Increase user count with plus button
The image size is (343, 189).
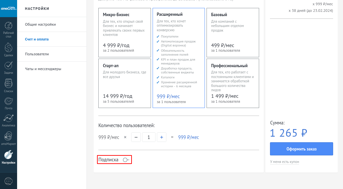[161, 137]
